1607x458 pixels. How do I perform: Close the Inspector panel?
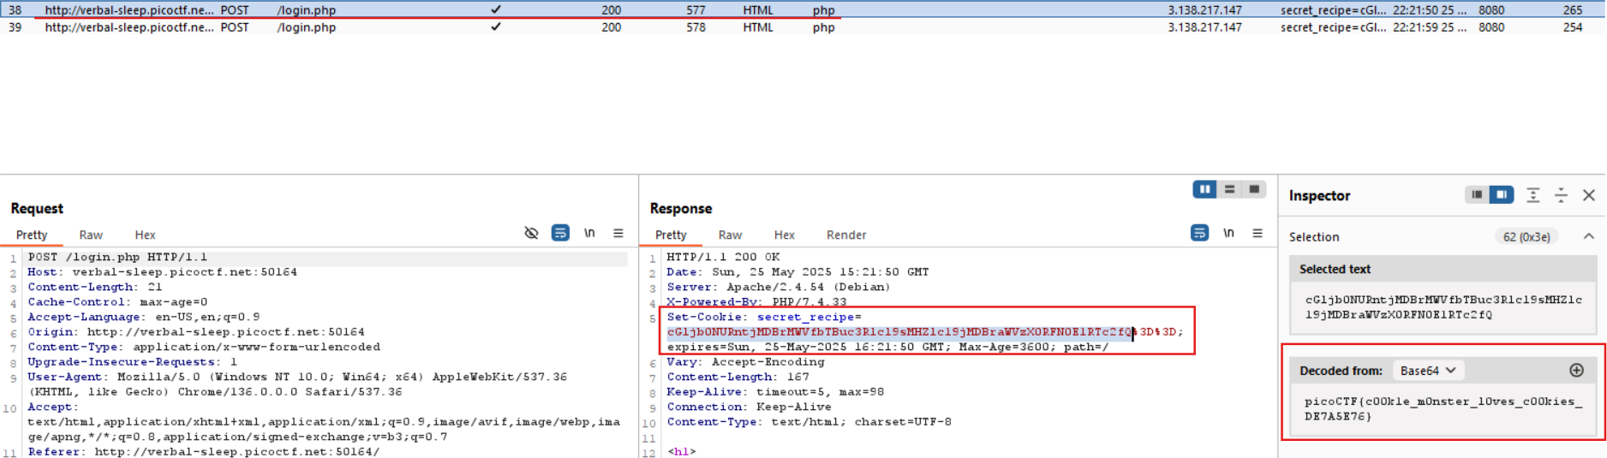tap(1588, 195)
